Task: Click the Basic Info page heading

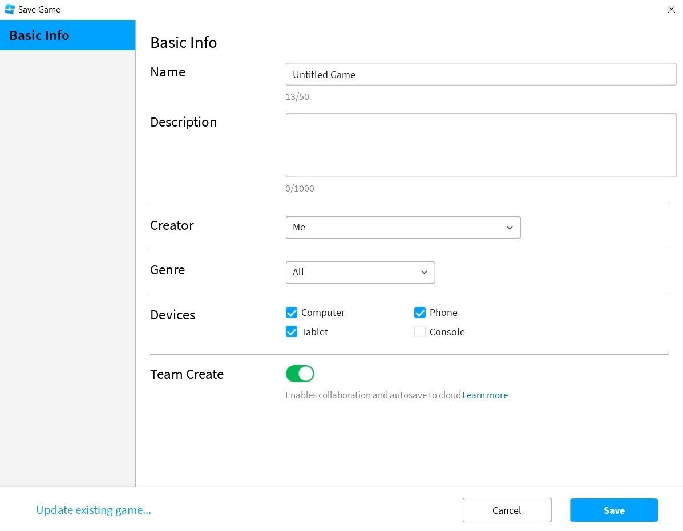Action: [x=183, y=43]
